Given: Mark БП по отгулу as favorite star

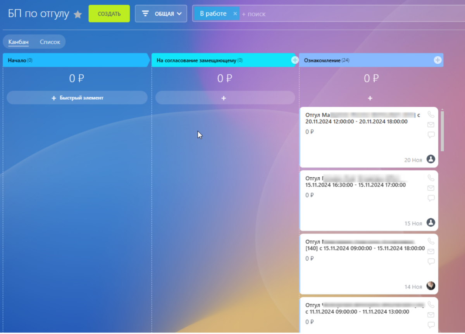Looking at the screenshot, I should pos(78,14).
